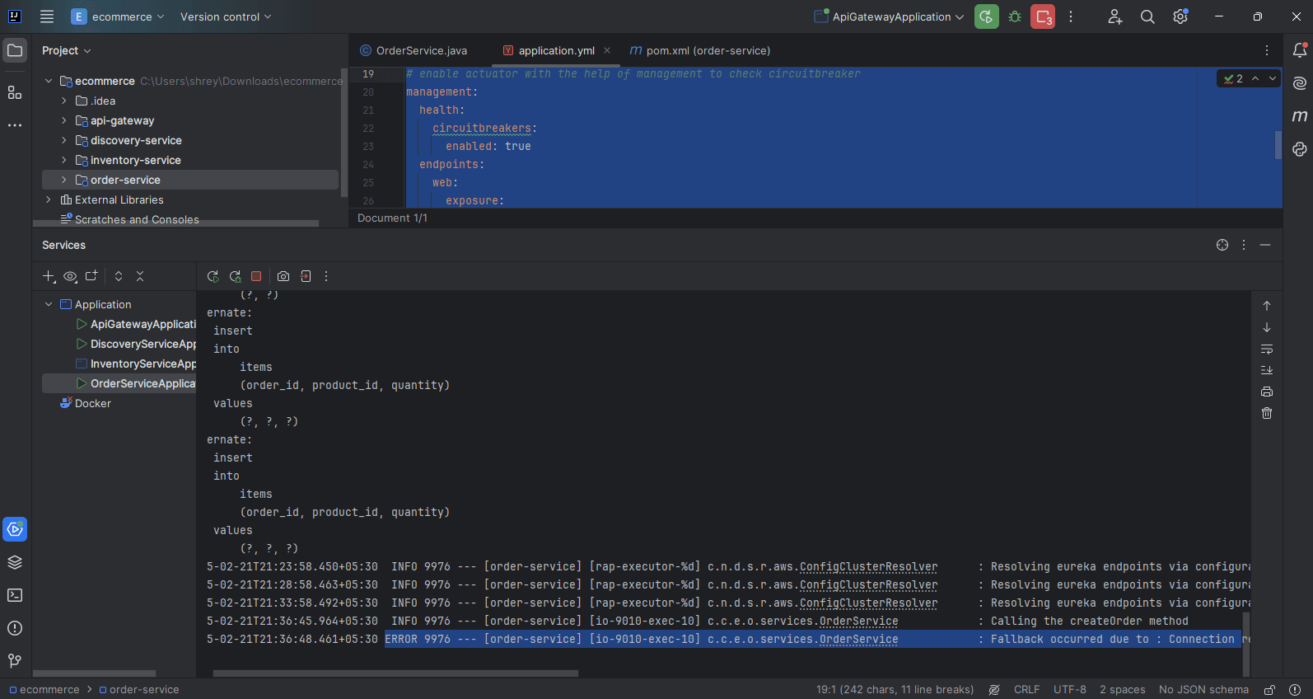Open IDE settings gear

[x=1180, y=16]
